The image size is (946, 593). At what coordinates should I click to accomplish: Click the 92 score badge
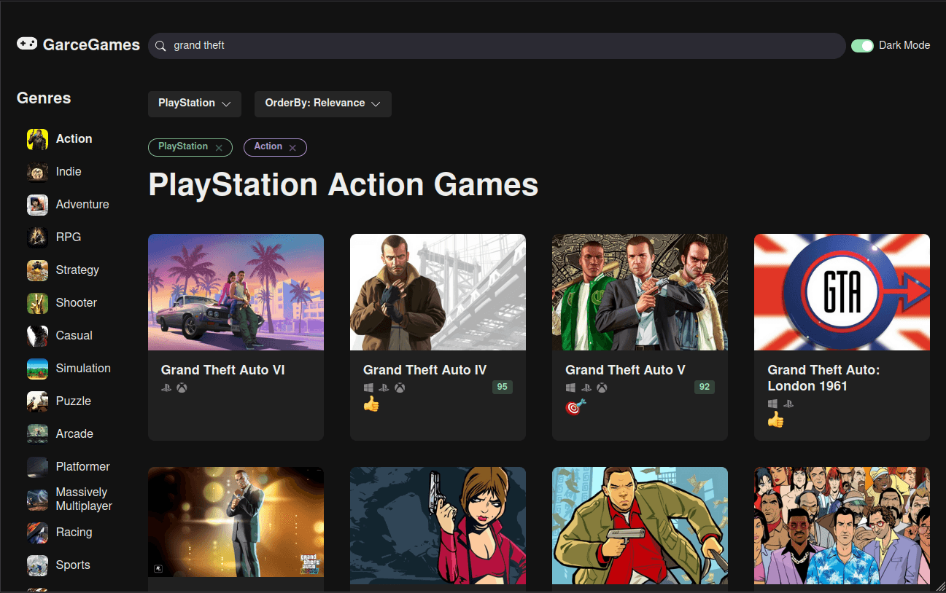tap(705, 387)
